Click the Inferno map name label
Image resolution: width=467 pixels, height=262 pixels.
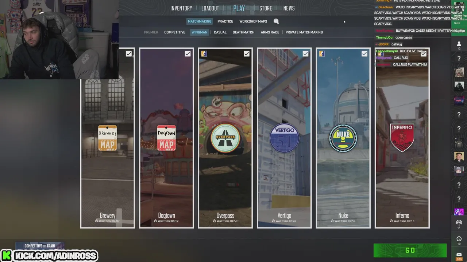[402, 215]
